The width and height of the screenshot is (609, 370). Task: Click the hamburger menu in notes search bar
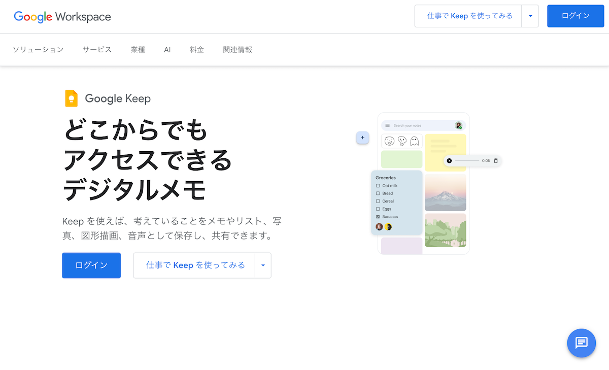click(x=388, y=125)
